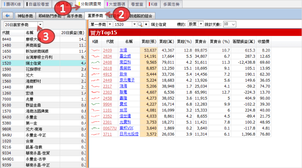Open K線 mini chart for 2303 聯電

(95, 92)
